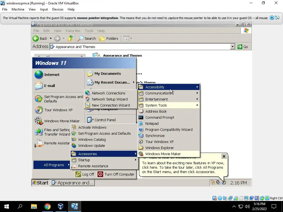The height and width of the screenshot is (212, 283).
Task: Open VirtualBox Machine menu
Action: click(x=18, y=9)
